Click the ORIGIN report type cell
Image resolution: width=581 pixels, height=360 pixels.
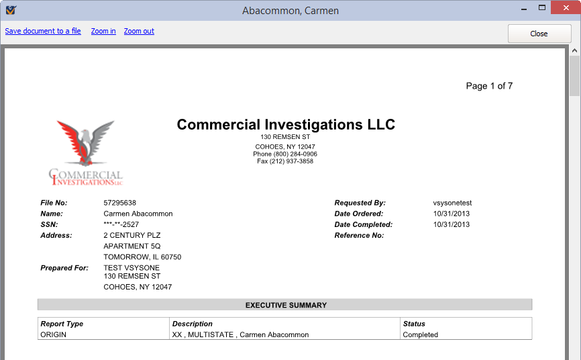point(54,334)
